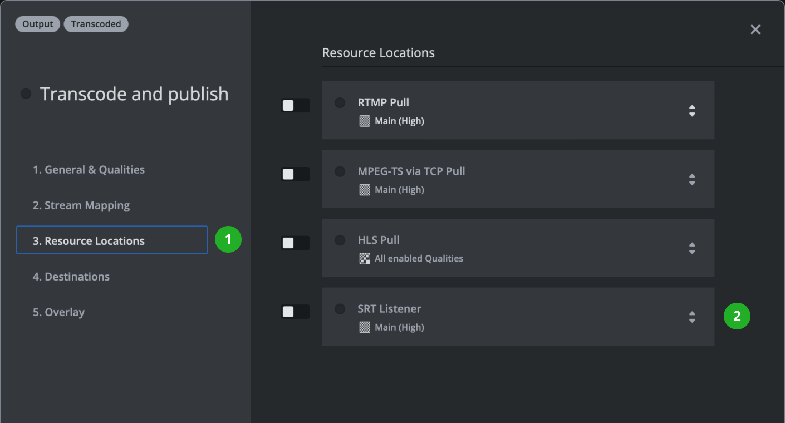Switch on the SRT Listener resource location
The image size is (785, 423).
click(x=295, y=312)
